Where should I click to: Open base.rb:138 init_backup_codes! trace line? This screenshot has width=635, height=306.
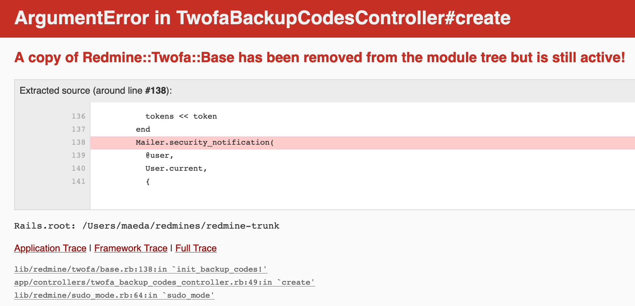click(141, 269)
